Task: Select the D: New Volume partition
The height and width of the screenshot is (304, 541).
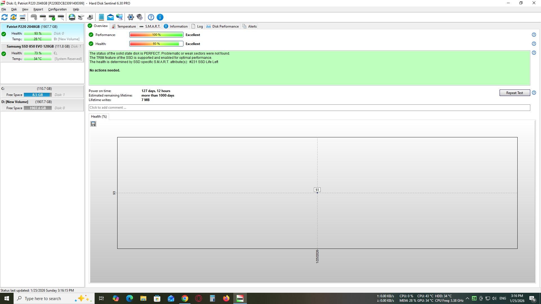Action: pyautogui.click(x=15, y=102)
